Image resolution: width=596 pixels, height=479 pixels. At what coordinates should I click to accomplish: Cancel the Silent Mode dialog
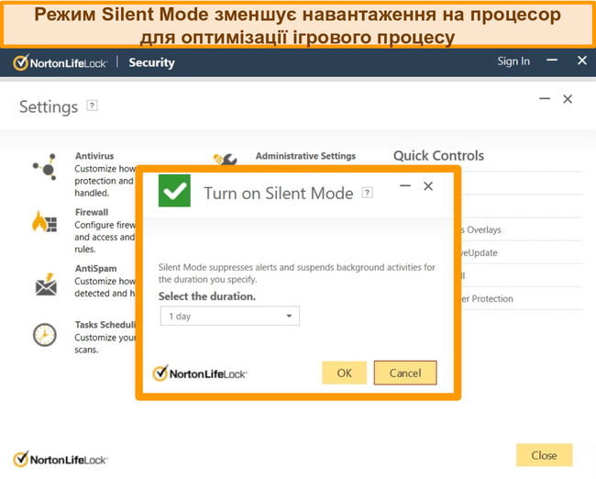pyautogui.click(x=405, y=373)
